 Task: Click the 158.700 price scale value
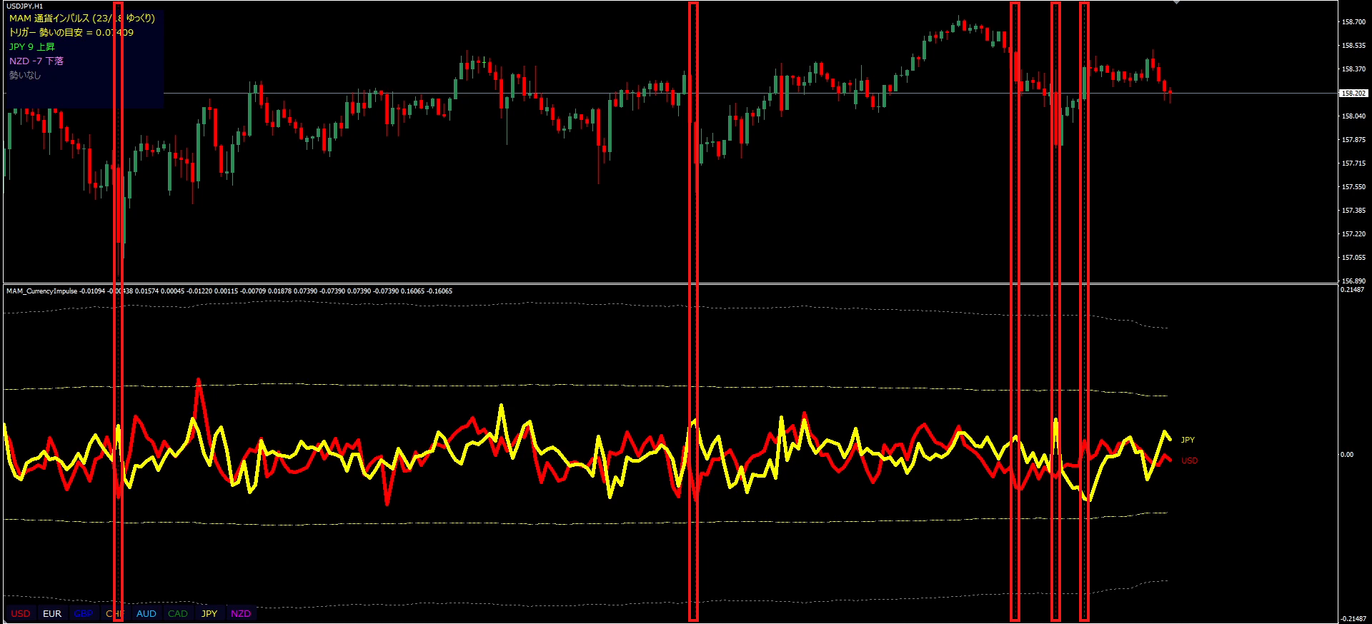click(1354, 22)
